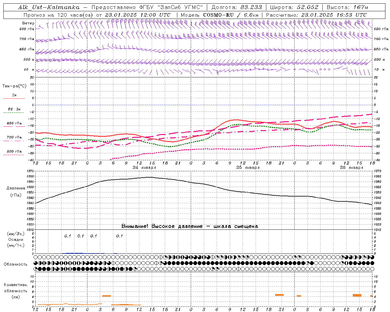Click the latitude value Широта: 52.052

tap(294, 7)
